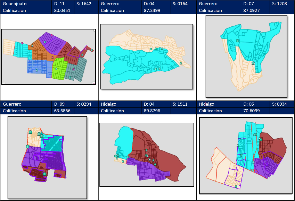Click lower house marker in Guerrero 1208 map

(253, 63)
